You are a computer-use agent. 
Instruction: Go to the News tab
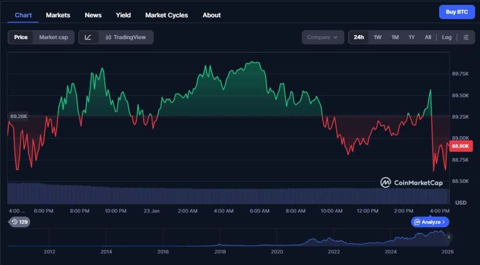coord(93,15)
